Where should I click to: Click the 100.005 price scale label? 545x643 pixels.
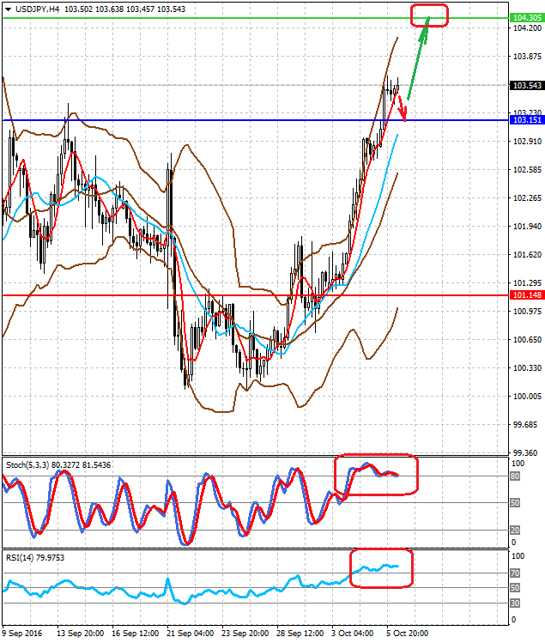click(527, 396)
